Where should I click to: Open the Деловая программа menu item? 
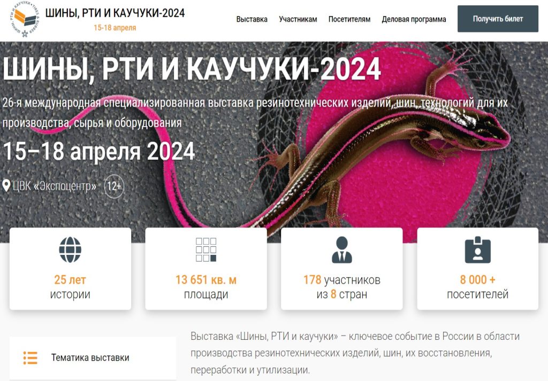(414, 19)
